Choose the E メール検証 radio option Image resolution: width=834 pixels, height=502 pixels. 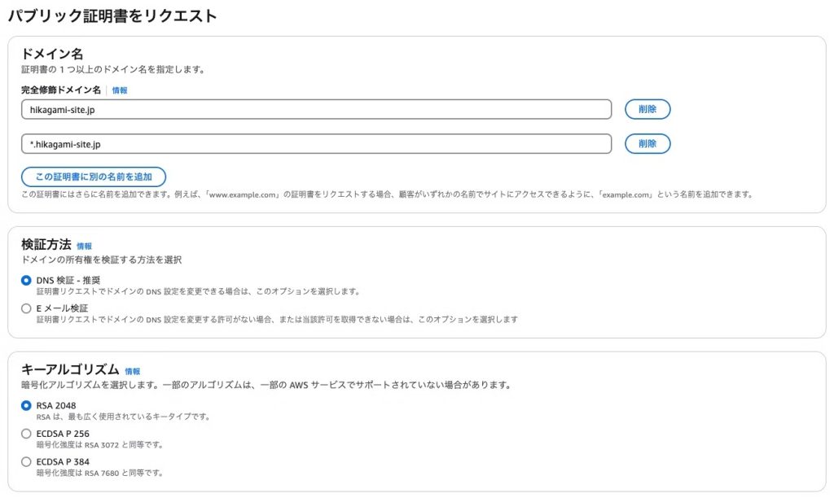(27, 308)
